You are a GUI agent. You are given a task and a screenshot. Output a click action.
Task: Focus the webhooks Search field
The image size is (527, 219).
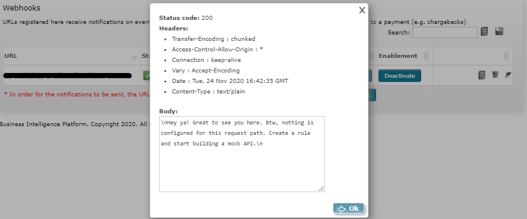click(x=445, y=33)
